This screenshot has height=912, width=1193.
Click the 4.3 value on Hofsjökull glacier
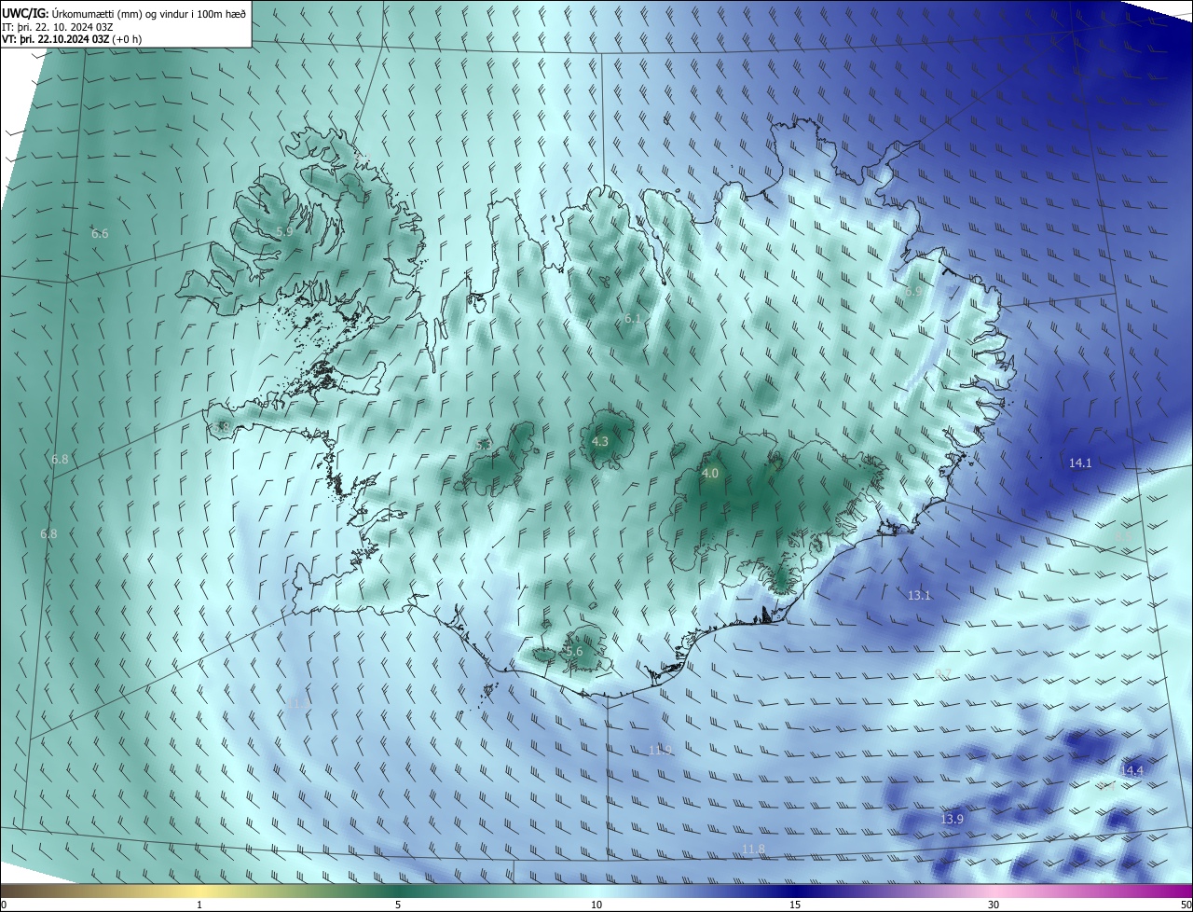tap(600, 441)
